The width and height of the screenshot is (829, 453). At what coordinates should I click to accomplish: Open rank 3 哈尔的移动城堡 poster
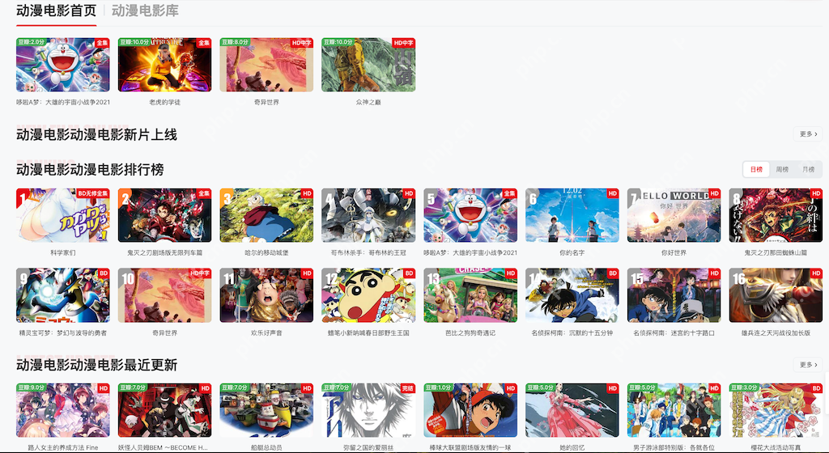pyautogui.click(x=266, y=215)
